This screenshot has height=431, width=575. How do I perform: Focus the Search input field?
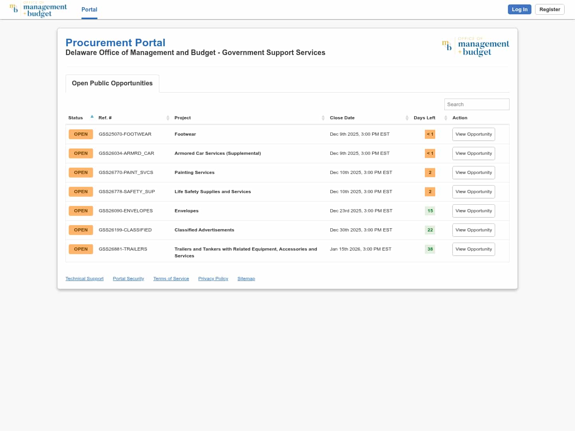pyautogui.click(x=477, y=104)
